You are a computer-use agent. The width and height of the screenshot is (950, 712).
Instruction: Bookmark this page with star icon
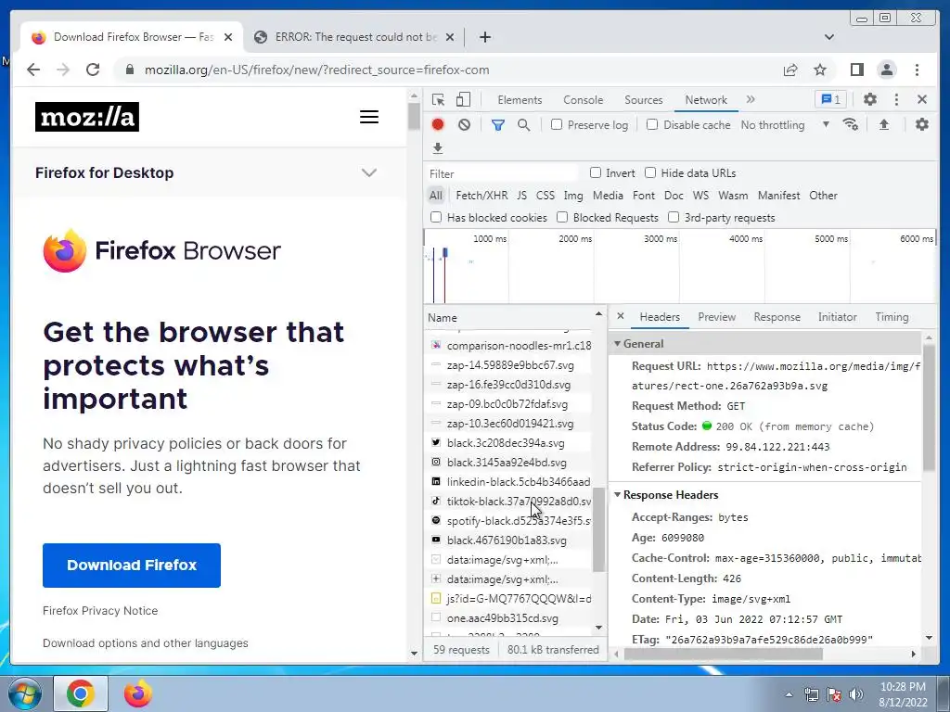pyautogui.click(x=820, y=70)
